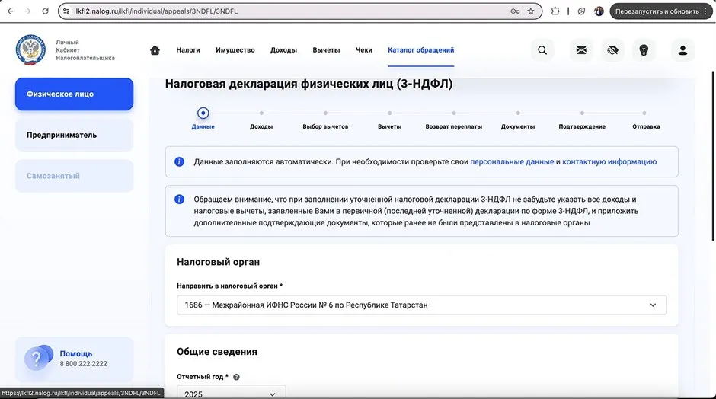This screenshot has height=399, width=716.
Task: Open the Налоги menu item
Action: coord(188,50)
